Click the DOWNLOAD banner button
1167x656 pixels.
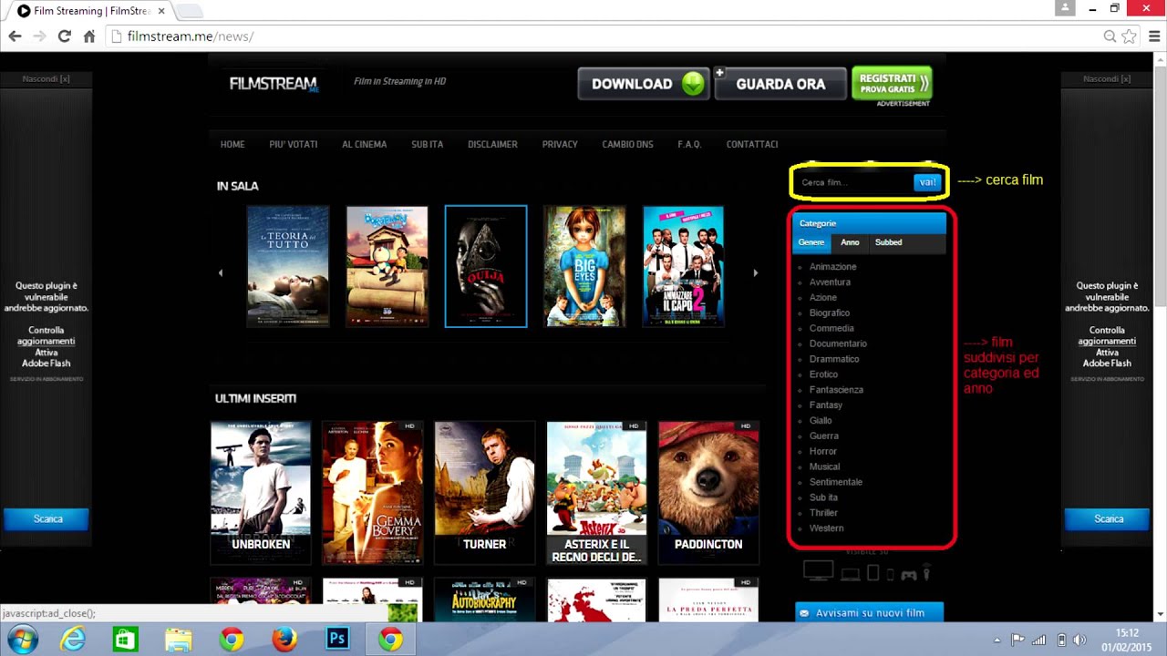click(x=643, y=84)
